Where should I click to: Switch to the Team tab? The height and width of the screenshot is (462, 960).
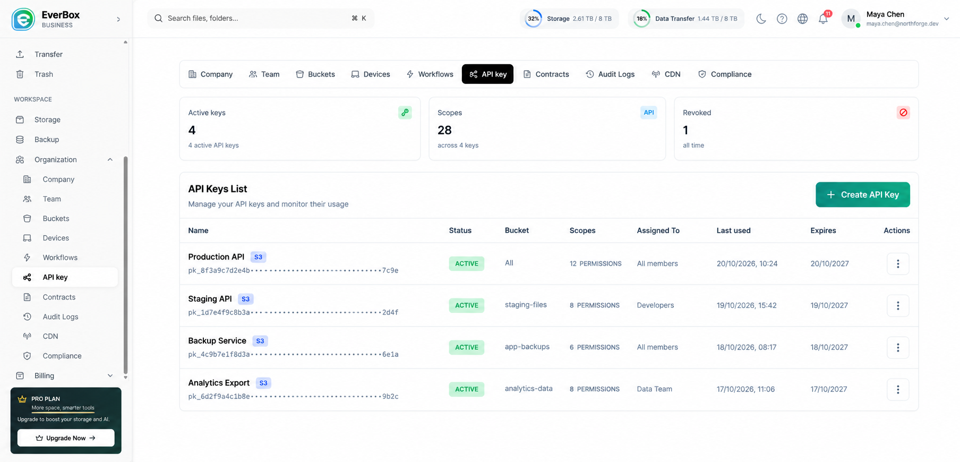(264, 74)
